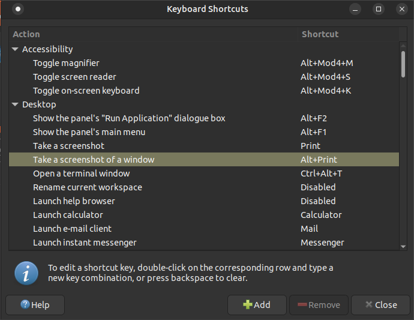Select the Toggle magnifier row

tap(66, 63)
